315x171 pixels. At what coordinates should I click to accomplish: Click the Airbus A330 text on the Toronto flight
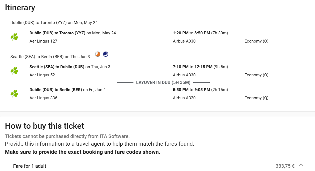coord(184,41)
